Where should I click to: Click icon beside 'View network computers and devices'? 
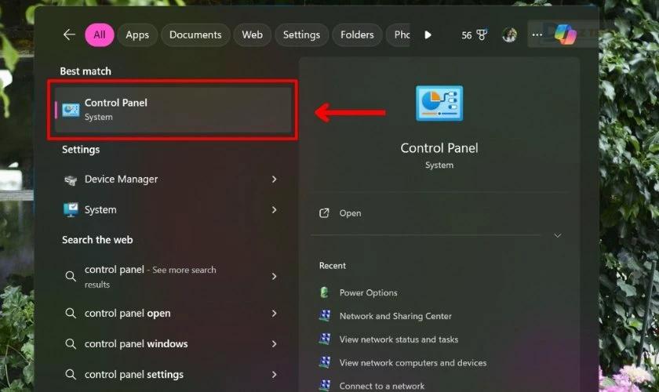point(325,362)
